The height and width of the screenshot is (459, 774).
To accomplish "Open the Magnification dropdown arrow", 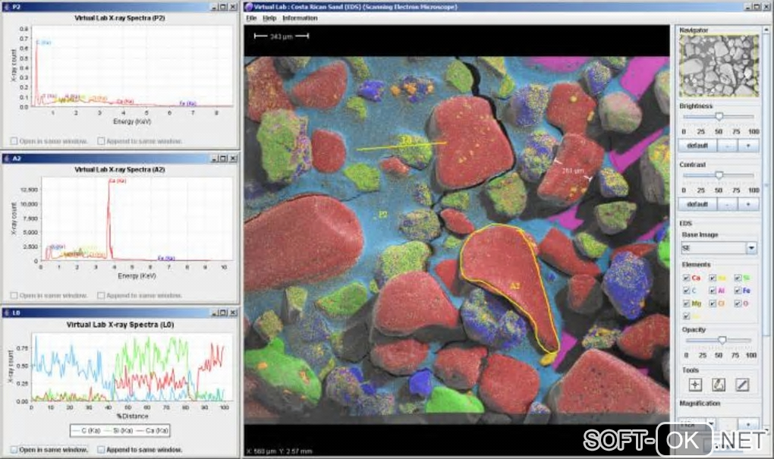I will tap(711, 423).
